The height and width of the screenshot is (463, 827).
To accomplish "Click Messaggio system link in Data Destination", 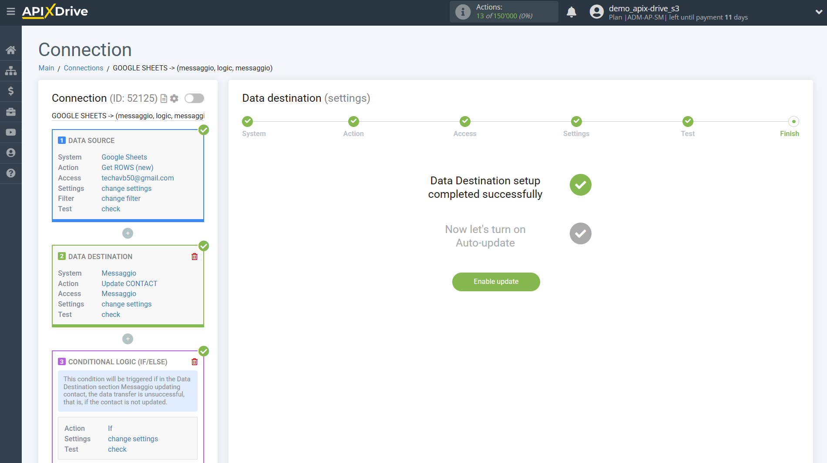I will coord(119,273).
